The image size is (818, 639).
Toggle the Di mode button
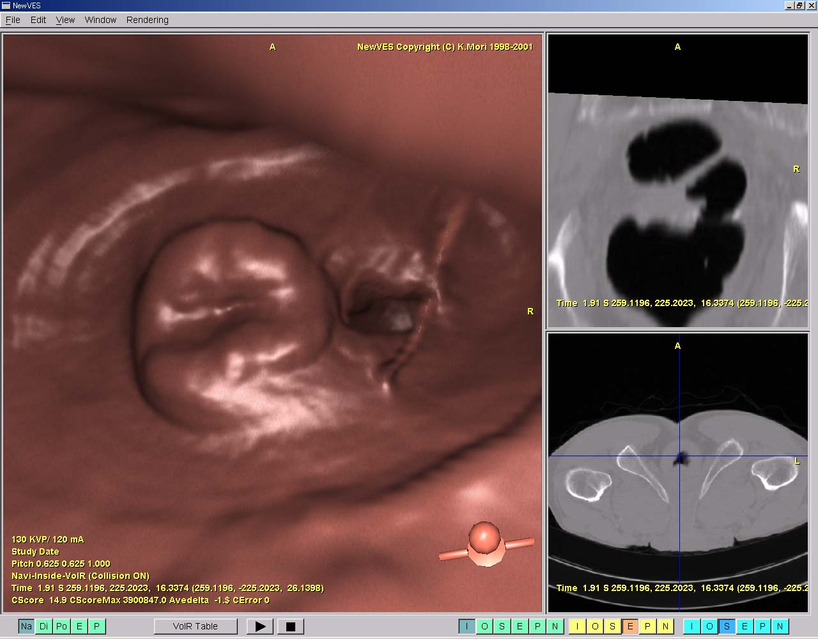pyautogui.click(x=43, y=626)
